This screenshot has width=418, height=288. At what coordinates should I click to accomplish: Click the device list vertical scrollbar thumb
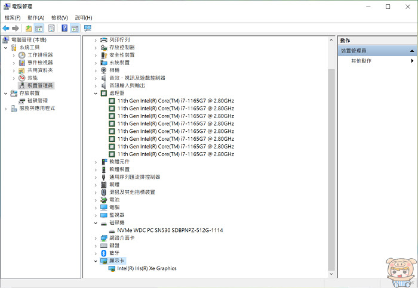[331, 169]
